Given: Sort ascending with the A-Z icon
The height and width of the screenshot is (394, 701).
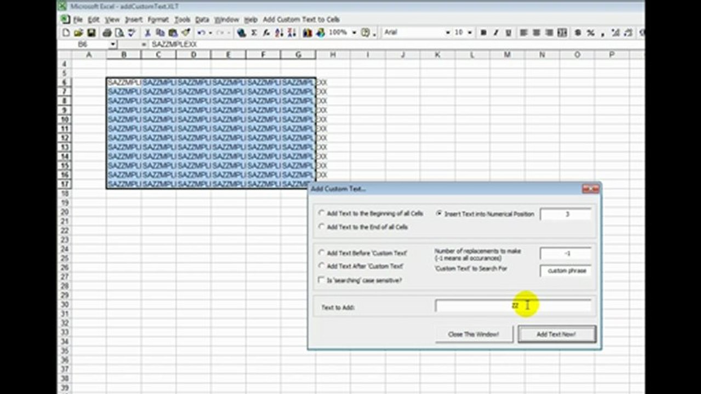Looking at the screenshot, I should click(279, 33).
